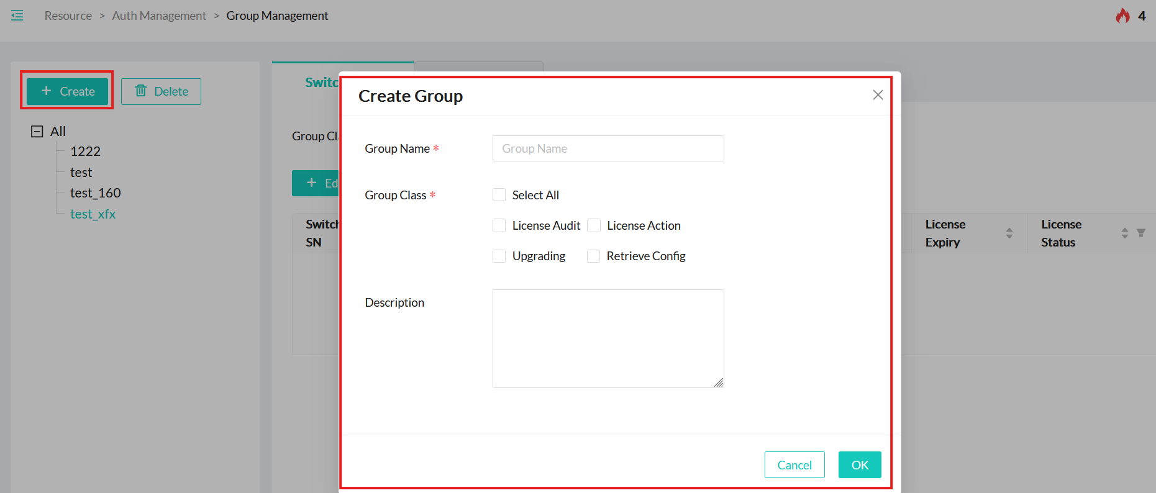Viewport: 1156px width, 493px height.
Task: Tick the License Action checkbox
Action: tap(594, 225)
